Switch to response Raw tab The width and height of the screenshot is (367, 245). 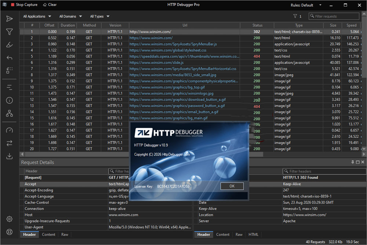click(239, 234)
